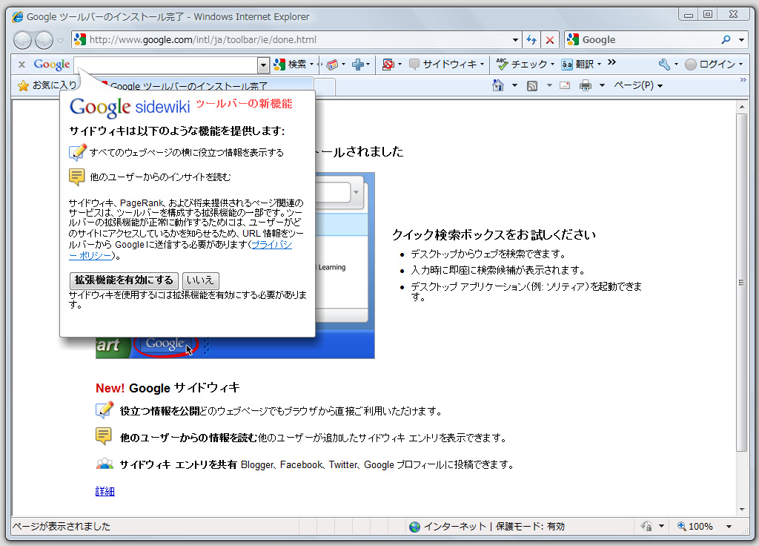Toggle the pop-up blocker icon
The width and height of the screenshot is (759, 546).
pos(387,65)
